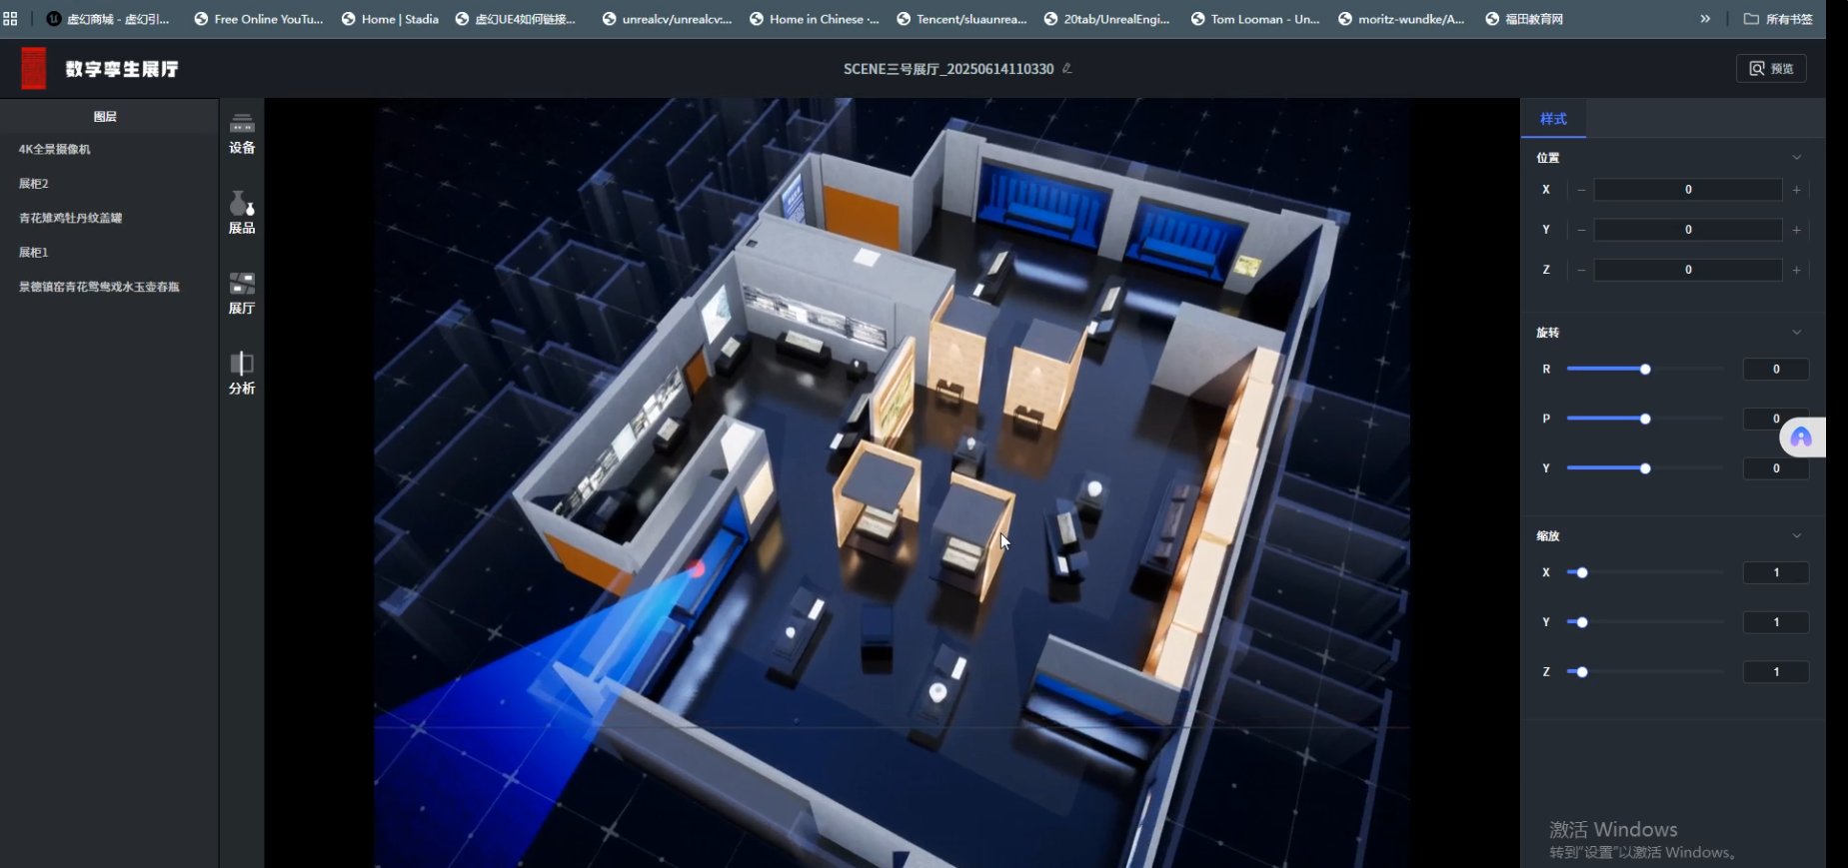
Task: Decrease position Y with minus button
Action: [1581, 230]
